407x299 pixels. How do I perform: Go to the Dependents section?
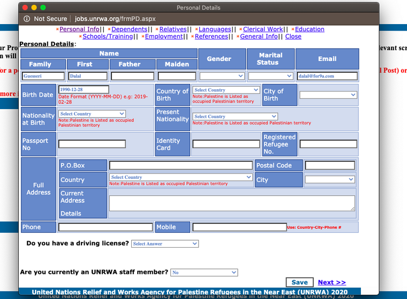pyautogui.click(x=130, y=29)
